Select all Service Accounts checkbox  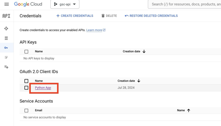pos(26,110)
